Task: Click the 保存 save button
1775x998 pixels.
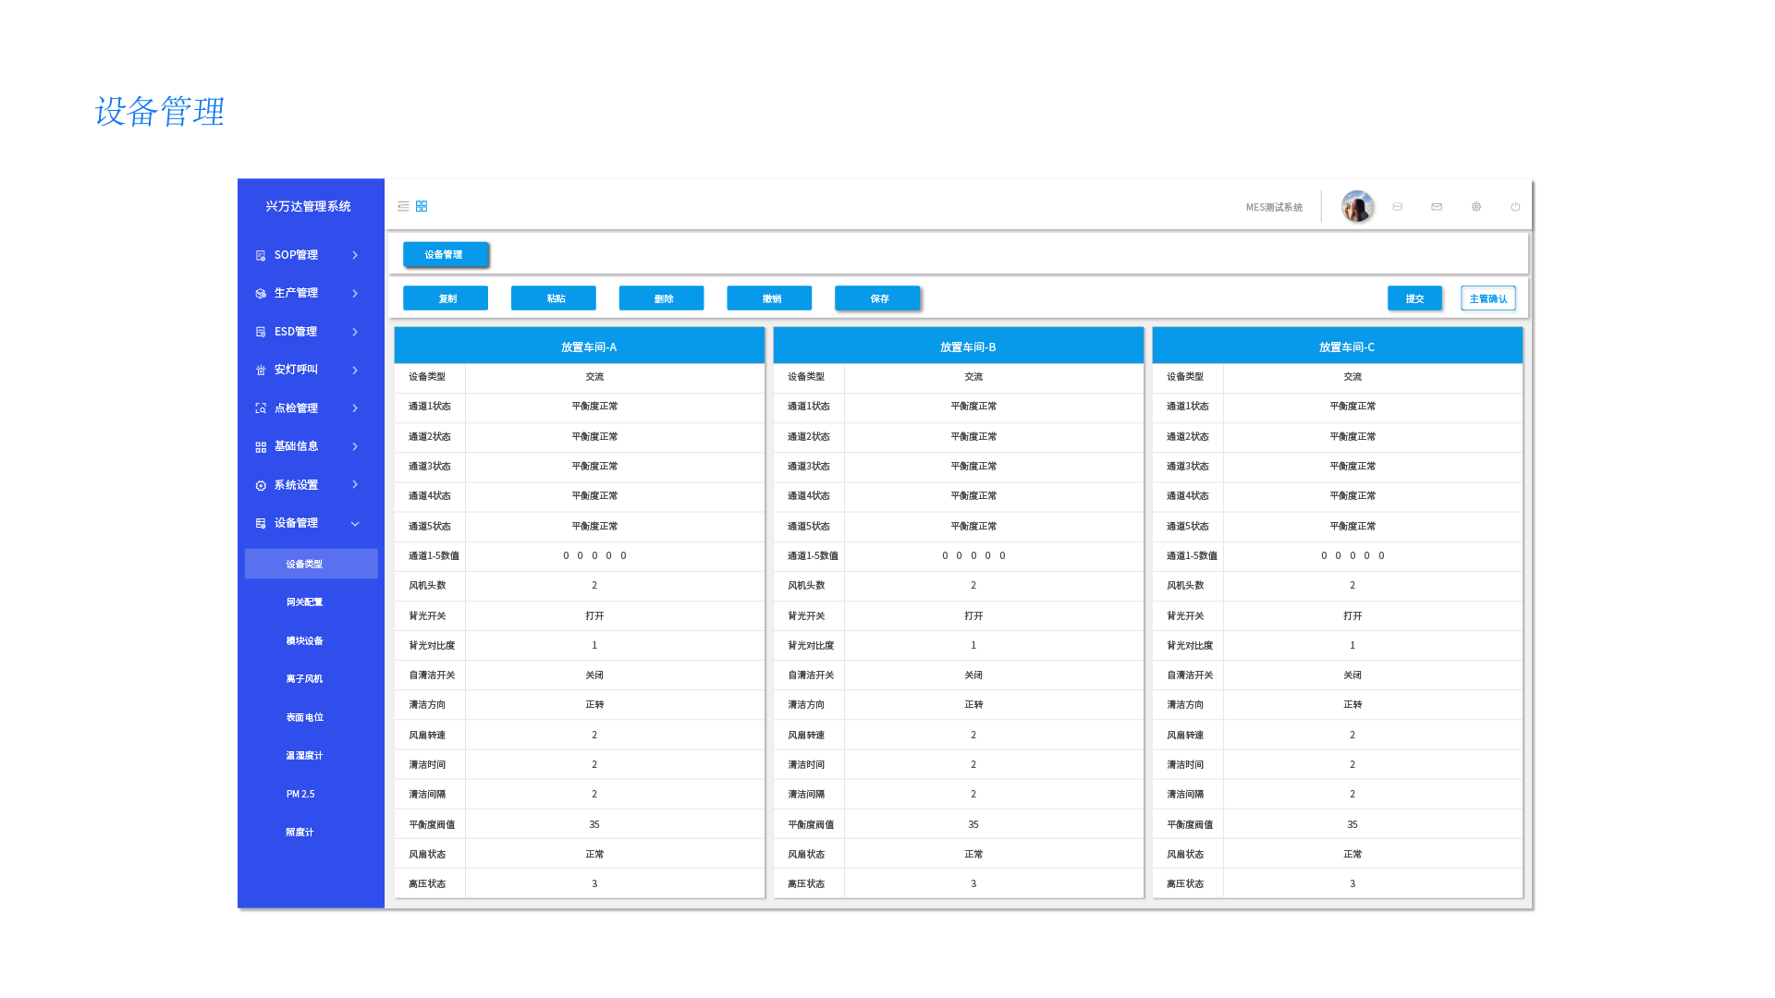Action: coord(877,298)
